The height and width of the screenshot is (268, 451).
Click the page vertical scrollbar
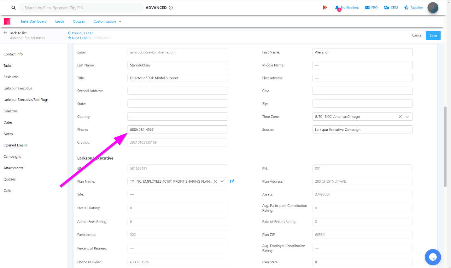[445, 146]
